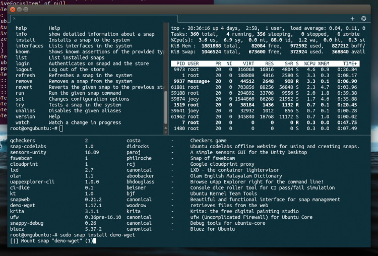Click the snapweb snap name
Image resolution: width=378 pixels, height=256 pixels.
(20, 200)
